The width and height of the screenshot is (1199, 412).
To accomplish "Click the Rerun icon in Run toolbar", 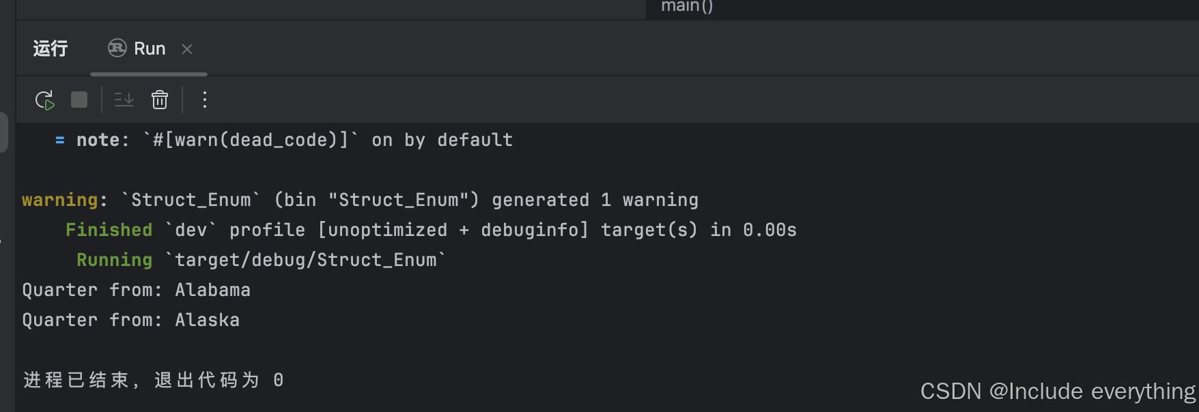I will coord(44,100).
